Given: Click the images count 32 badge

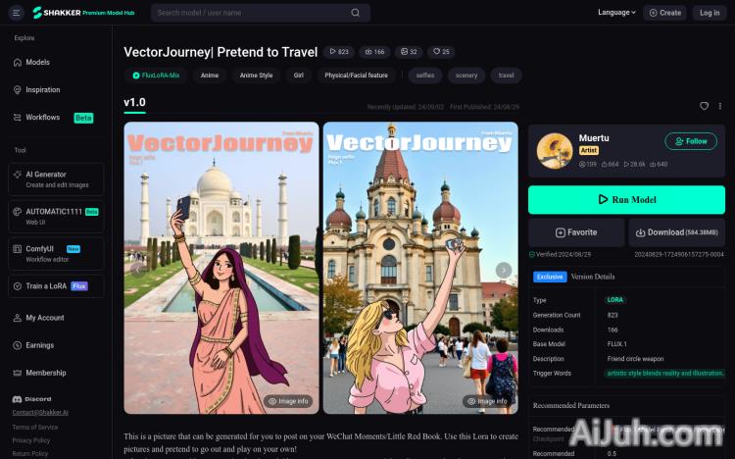Looking at the screenshot, I should pos(409,52).
